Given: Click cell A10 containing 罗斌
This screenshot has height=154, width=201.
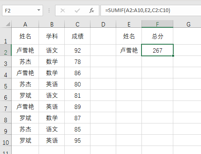Looking at the screenshot, I should [25, 140].
